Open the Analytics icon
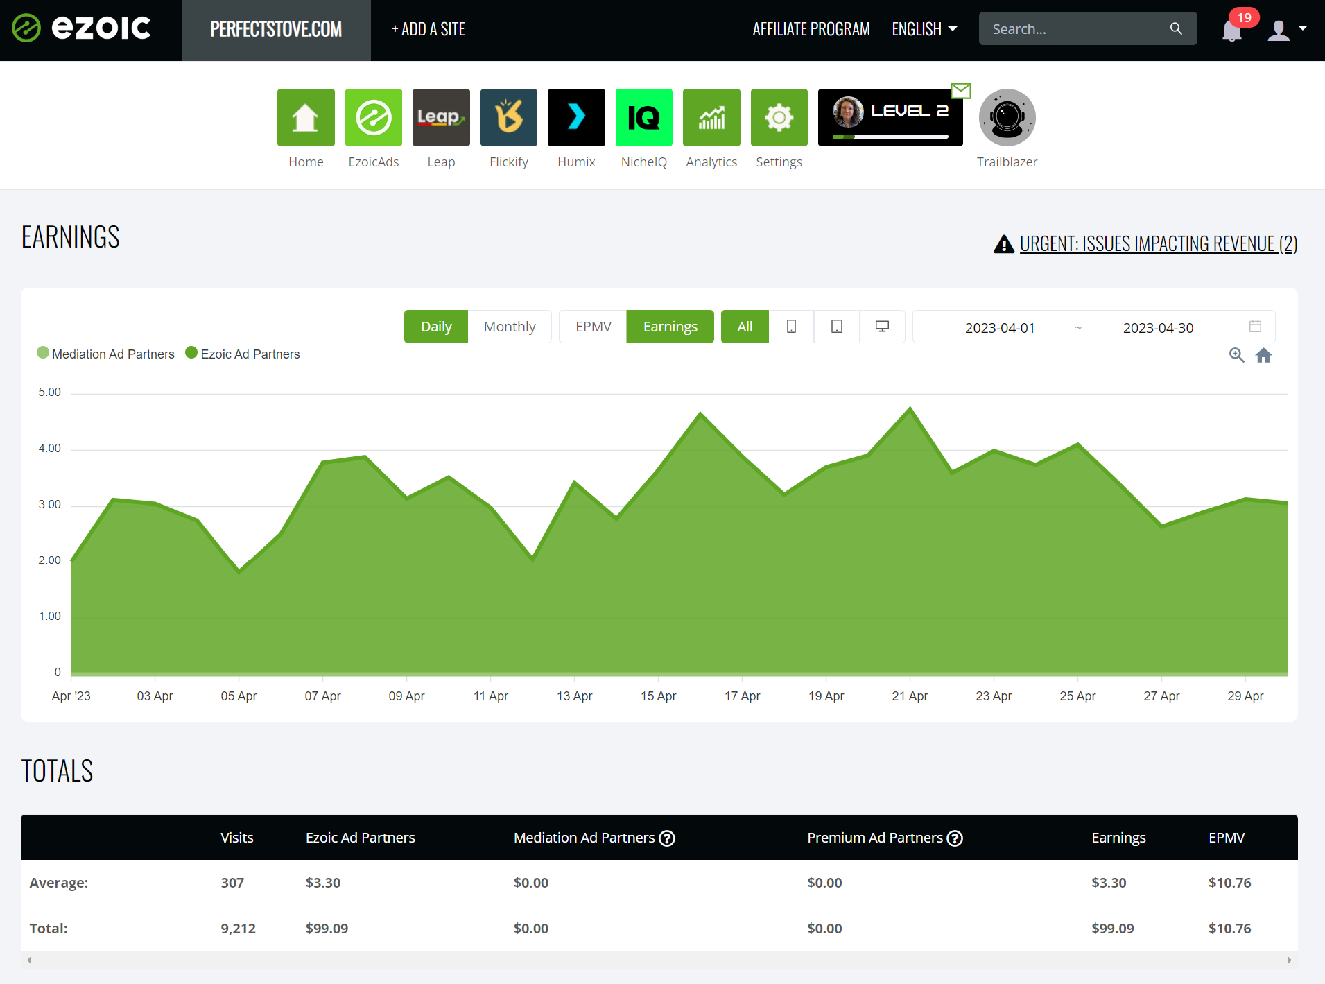This screenshot has height=984, width=1325. coord(711,117)
